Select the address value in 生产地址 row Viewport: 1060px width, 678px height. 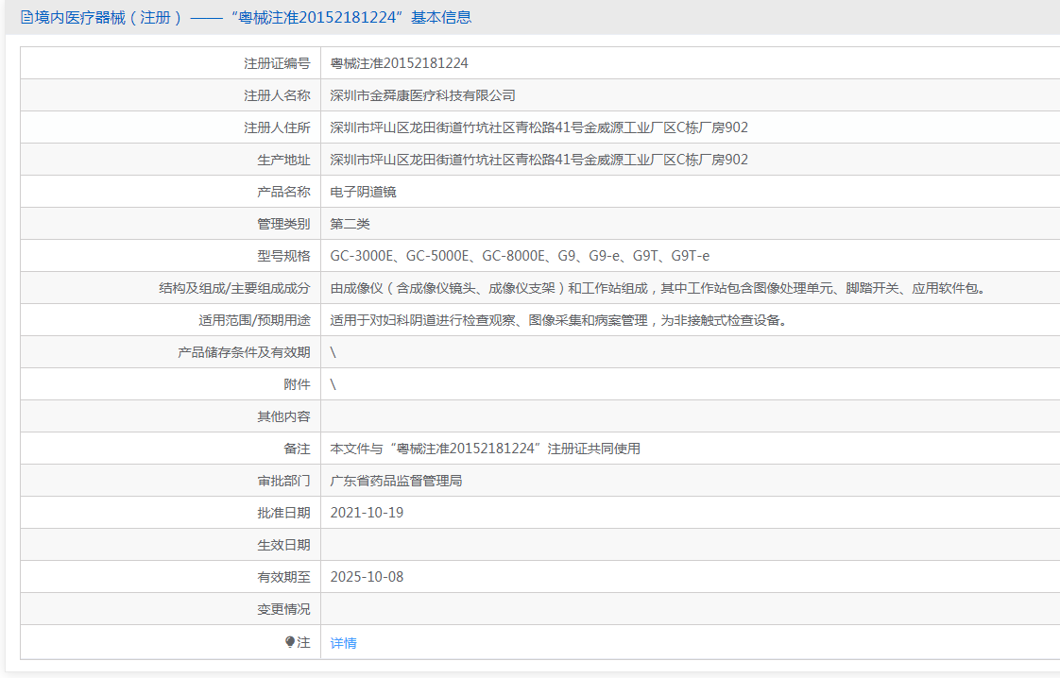539,160
